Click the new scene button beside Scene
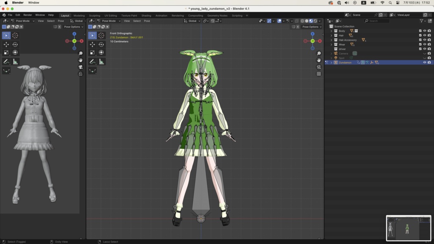The height and width of the screenshot is (244, 434). [381, 15]
